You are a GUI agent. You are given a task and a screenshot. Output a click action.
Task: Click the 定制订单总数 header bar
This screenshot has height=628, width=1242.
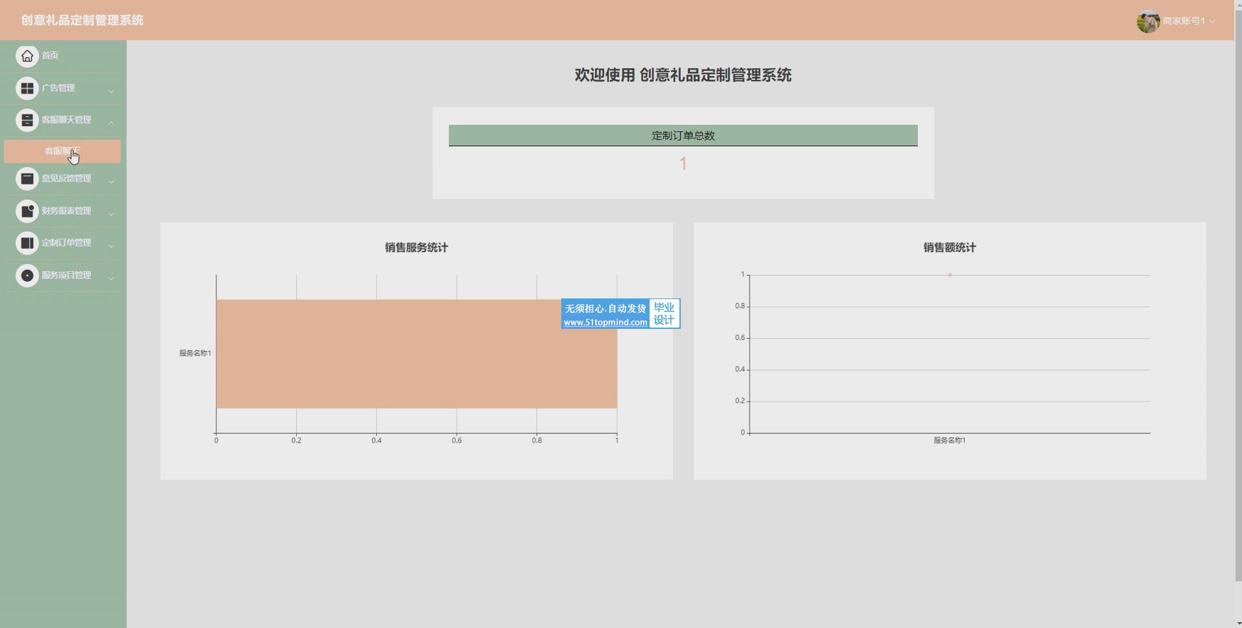pyautogui.click(x=683, y=136)
